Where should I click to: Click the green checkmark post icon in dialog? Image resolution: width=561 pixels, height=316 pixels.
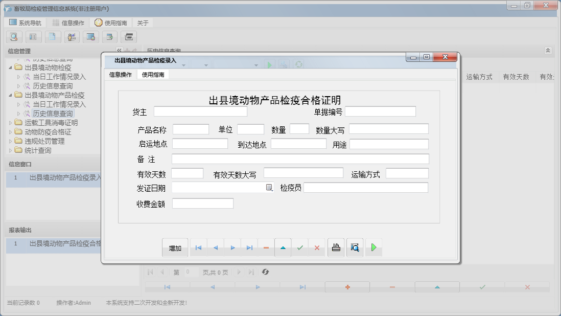coord(300,247)
